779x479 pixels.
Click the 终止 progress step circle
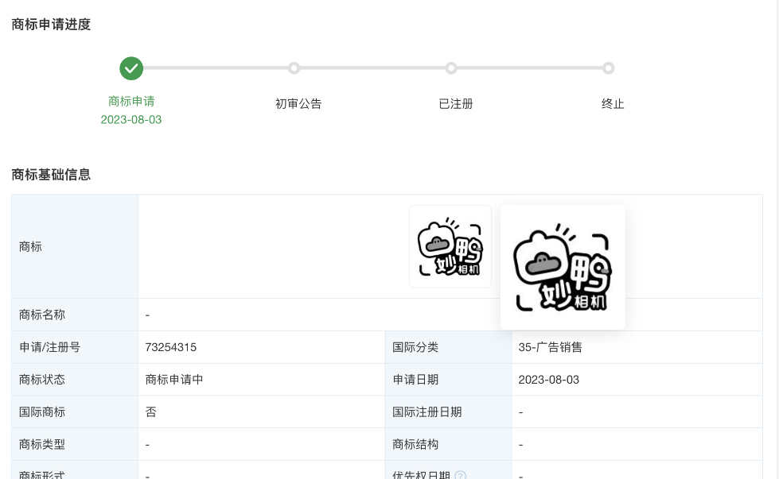[x=609, y=68]
